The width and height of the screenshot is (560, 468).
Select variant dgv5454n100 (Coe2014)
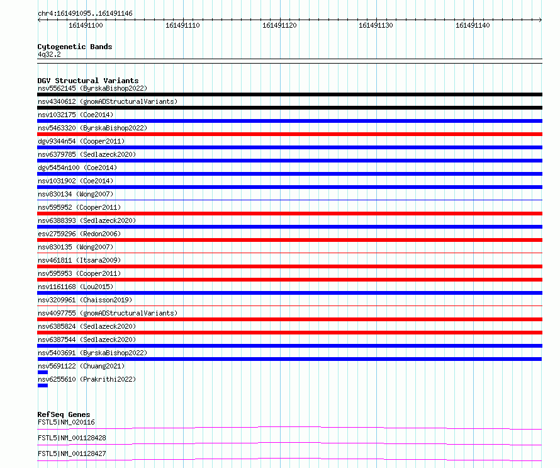(x=77, y=168)
